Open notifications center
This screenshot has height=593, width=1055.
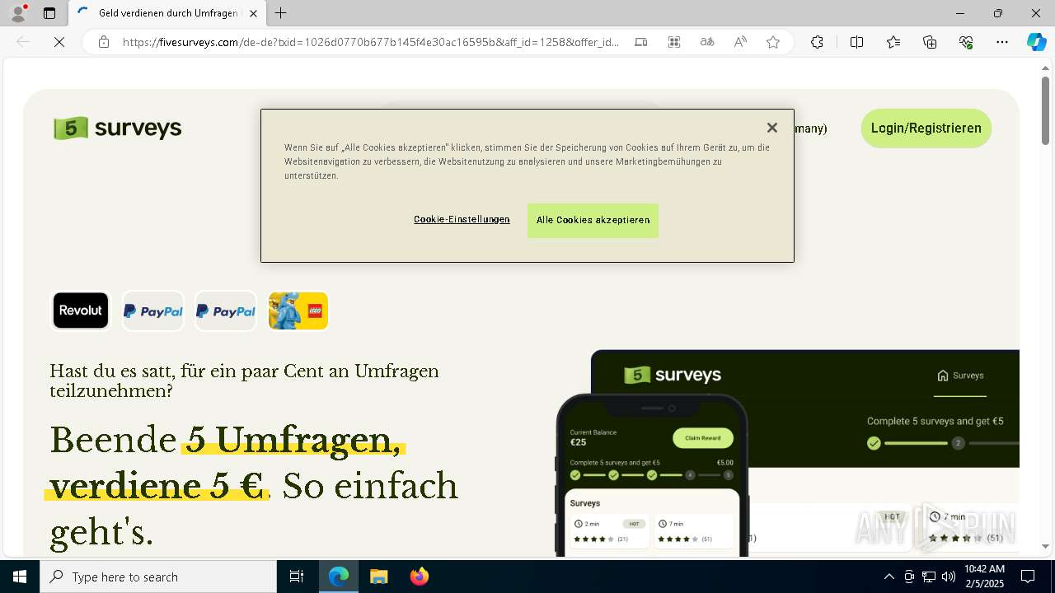(1028, 577)
